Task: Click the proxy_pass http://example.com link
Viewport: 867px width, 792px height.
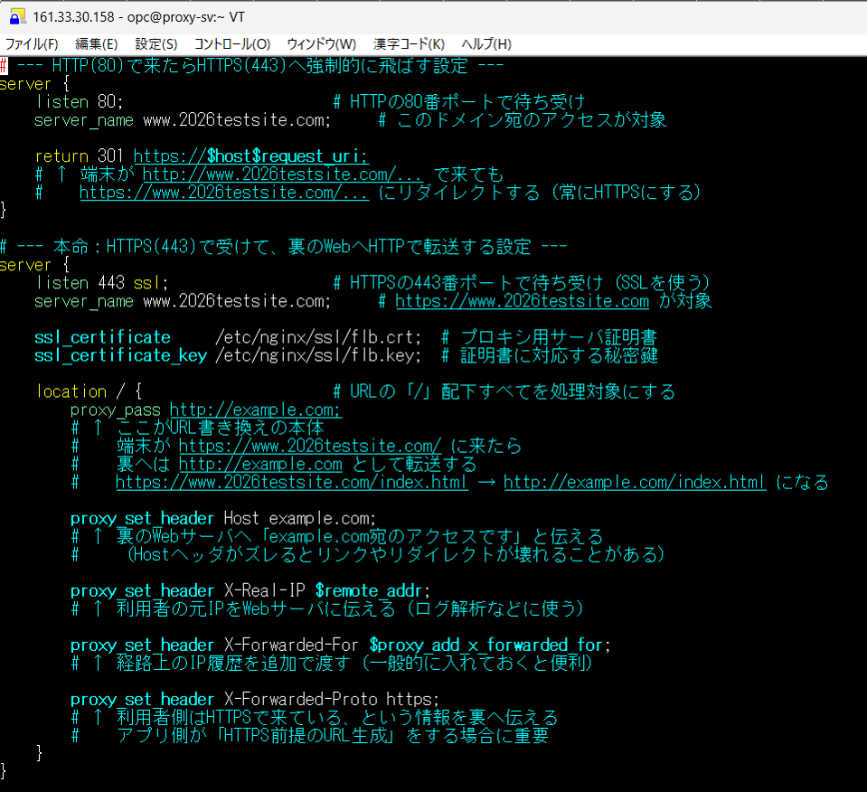Action: click(255, 410)
